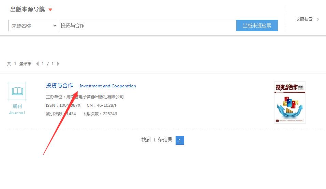The height and width of the screenshot is (189, 326).
Task: Go to previous results page arrow
Action: pos(38,64)
